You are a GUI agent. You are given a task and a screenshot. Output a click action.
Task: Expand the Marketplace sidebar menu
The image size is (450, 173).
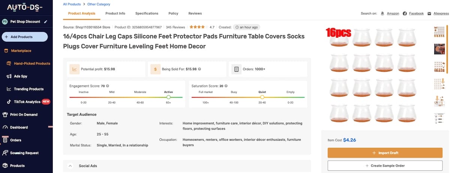point(21,51)
